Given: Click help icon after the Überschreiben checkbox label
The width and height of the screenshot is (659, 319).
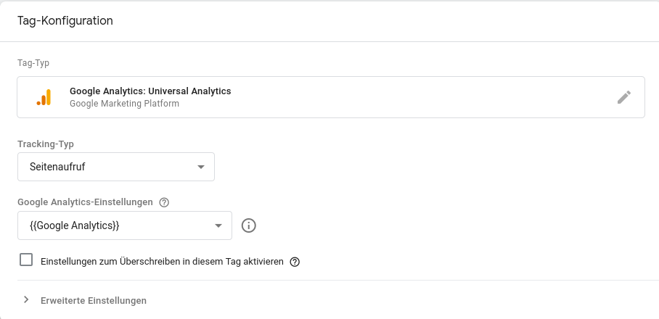Looking at the screenshot, I should [x=295, y=262].
